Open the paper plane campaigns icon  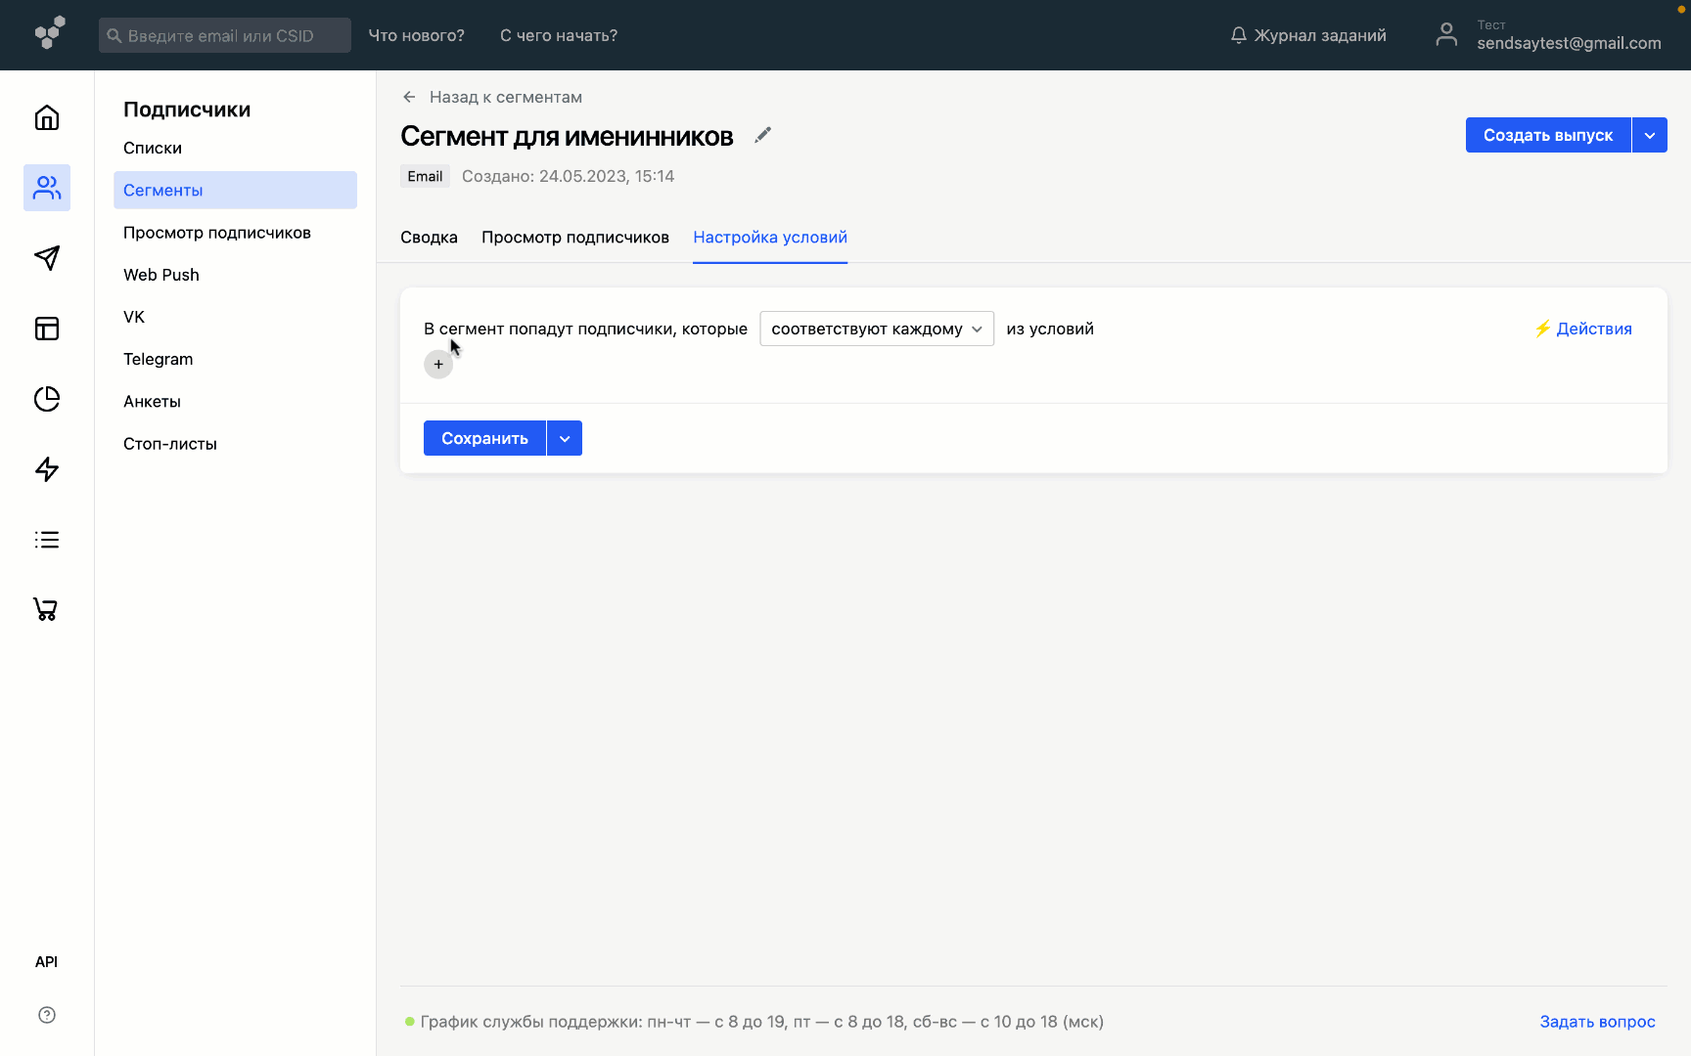pos(47,258)
